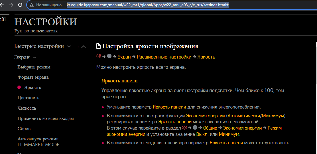Click the browser back arrow
Image resolution: width=317 pixels, height=154 pixels.
click(3, 5)
